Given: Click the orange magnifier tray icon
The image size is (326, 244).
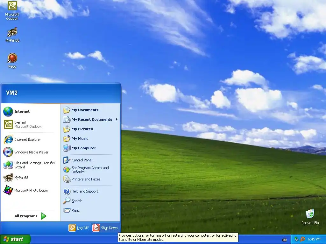Looking at the screenshot, I should [302, 239].
